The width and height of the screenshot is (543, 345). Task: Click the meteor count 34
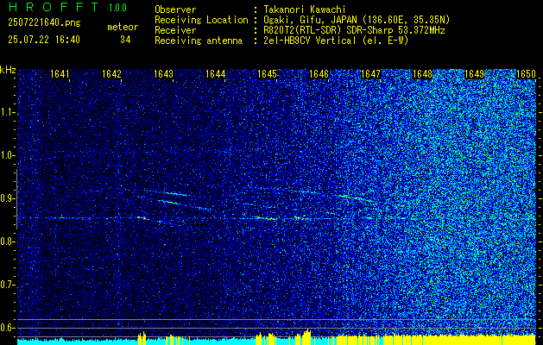point(125,40)
